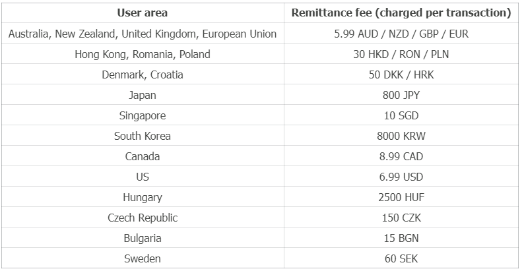This screenshot has height=271, width=524.
Task: Select the Canada user area cell
Action: 142,156
